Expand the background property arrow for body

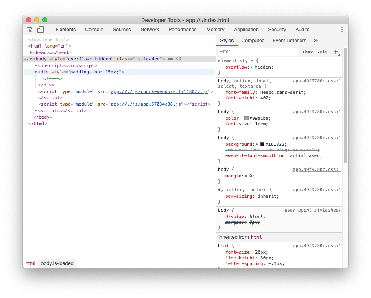click(258, 144)
